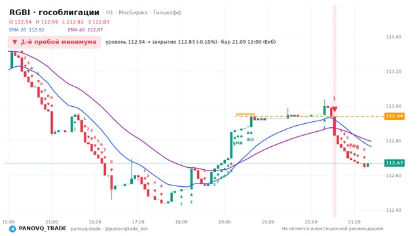Click the 'EMA 40 112.87' legend label
The height and width of the screenshot is (236, 419).
85,30
